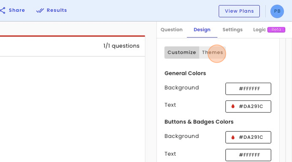Click the Share network icon

[x=3, y=11]
